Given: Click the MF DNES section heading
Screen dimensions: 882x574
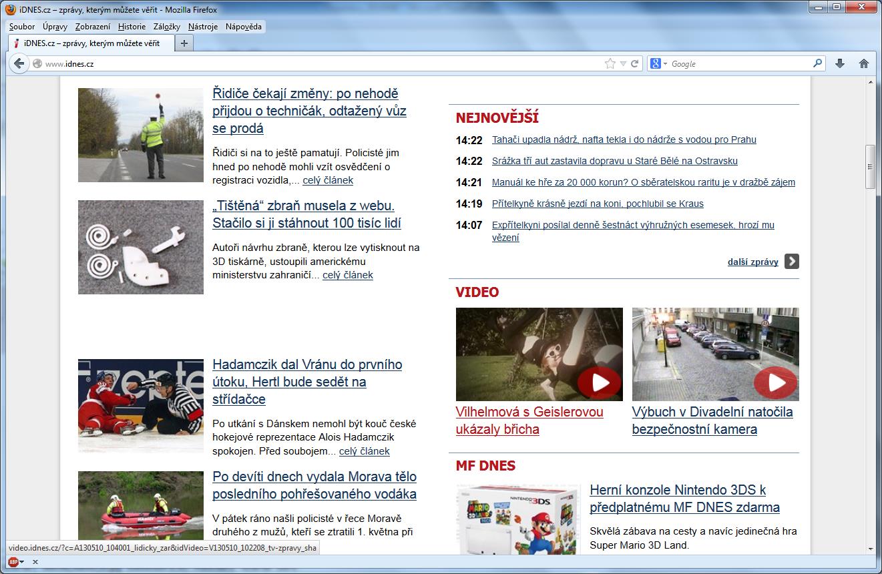Looking at the screenshot, I should pos(486,466).
